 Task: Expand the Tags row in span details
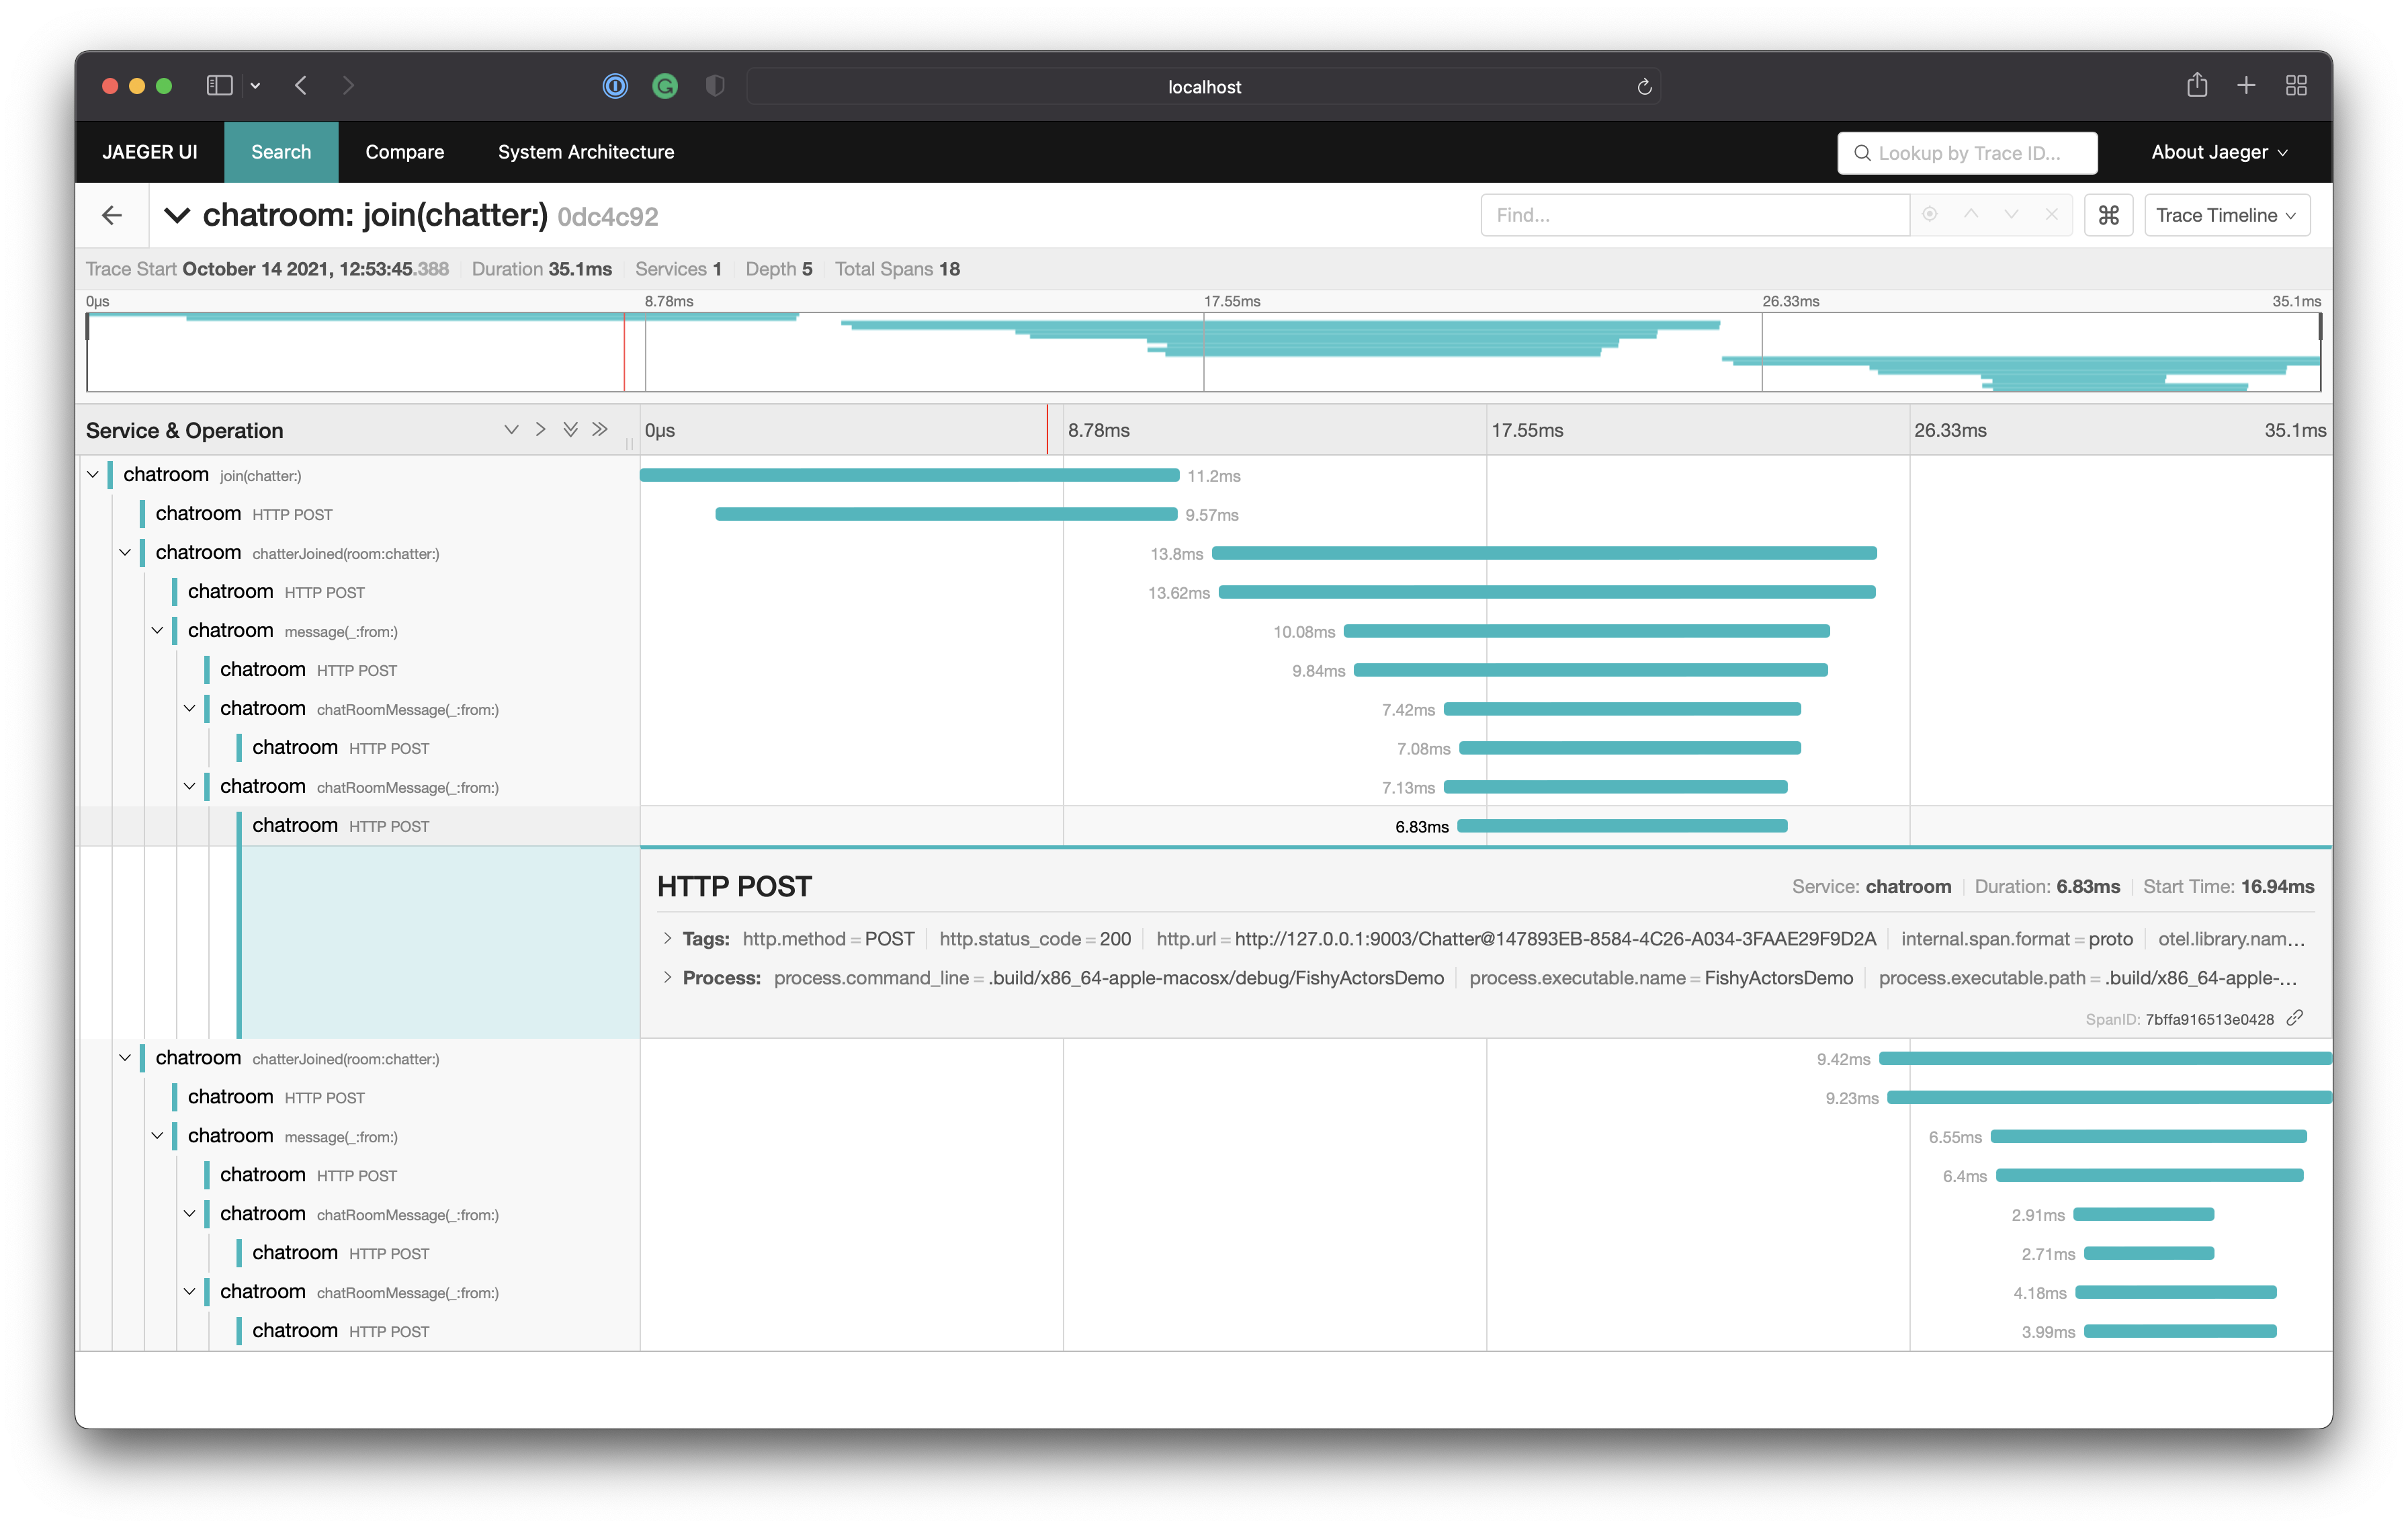click(x=667, y=938)
